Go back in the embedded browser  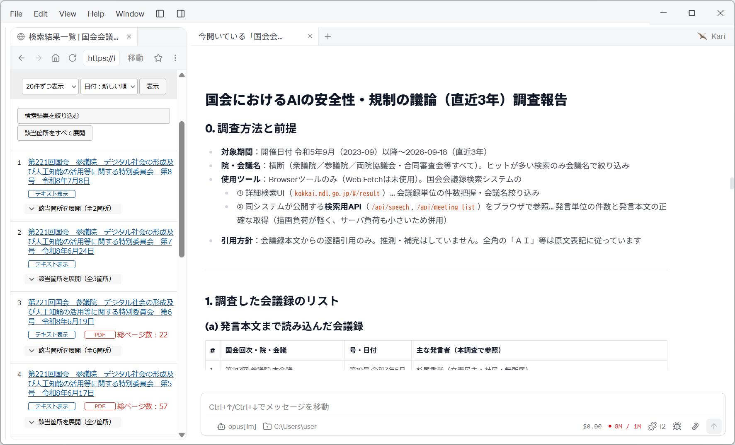pos(22,58)
